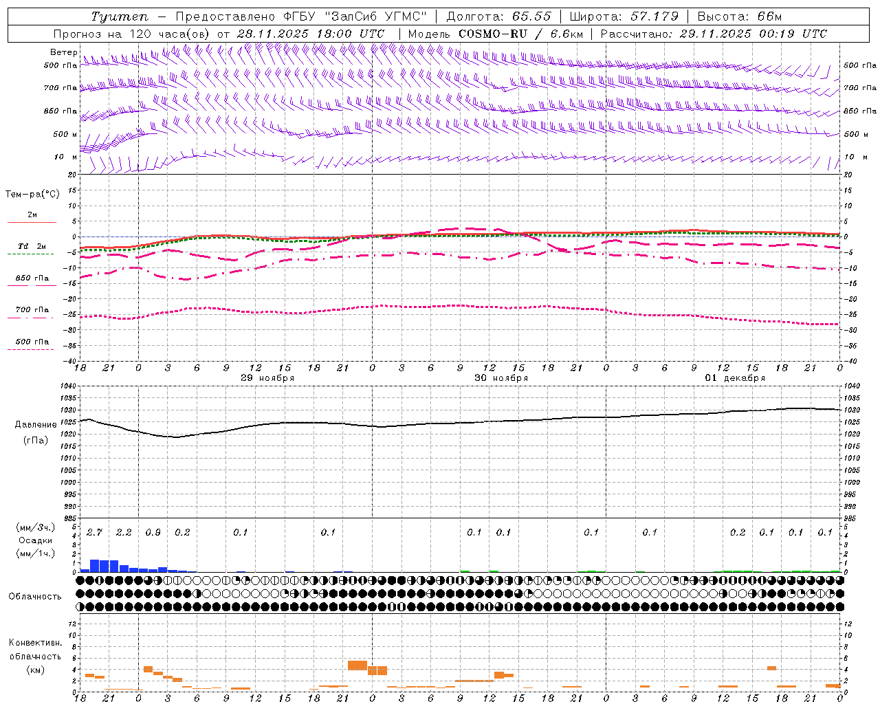Click the 500 гПа dotted temperature legend line

click(x=30, y=349)
